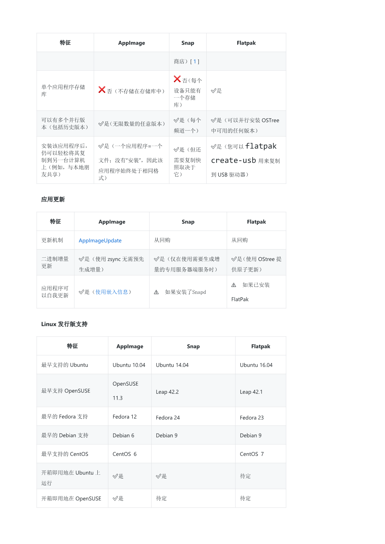
Task: Click AppImage checkmark in 开箱即用地在 Ubuntu 上运行 row
Action: click(115, 476)
